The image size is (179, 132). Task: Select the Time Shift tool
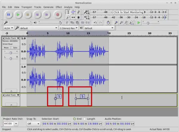(x=73, y=17)
